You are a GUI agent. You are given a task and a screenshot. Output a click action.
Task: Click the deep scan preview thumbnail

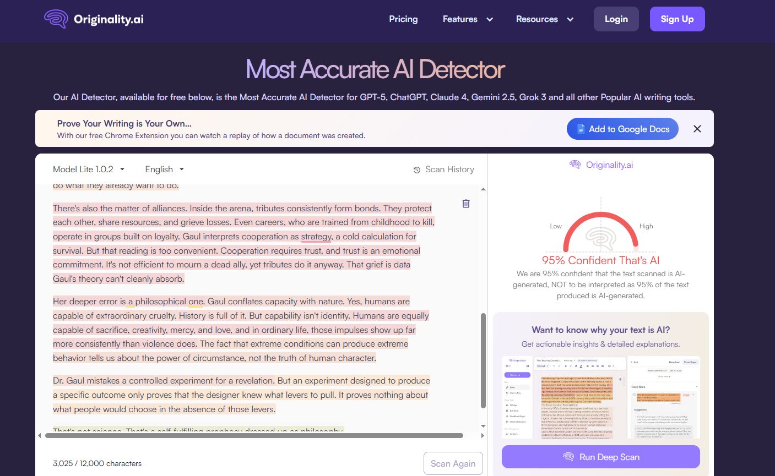[x=600, y=397]
